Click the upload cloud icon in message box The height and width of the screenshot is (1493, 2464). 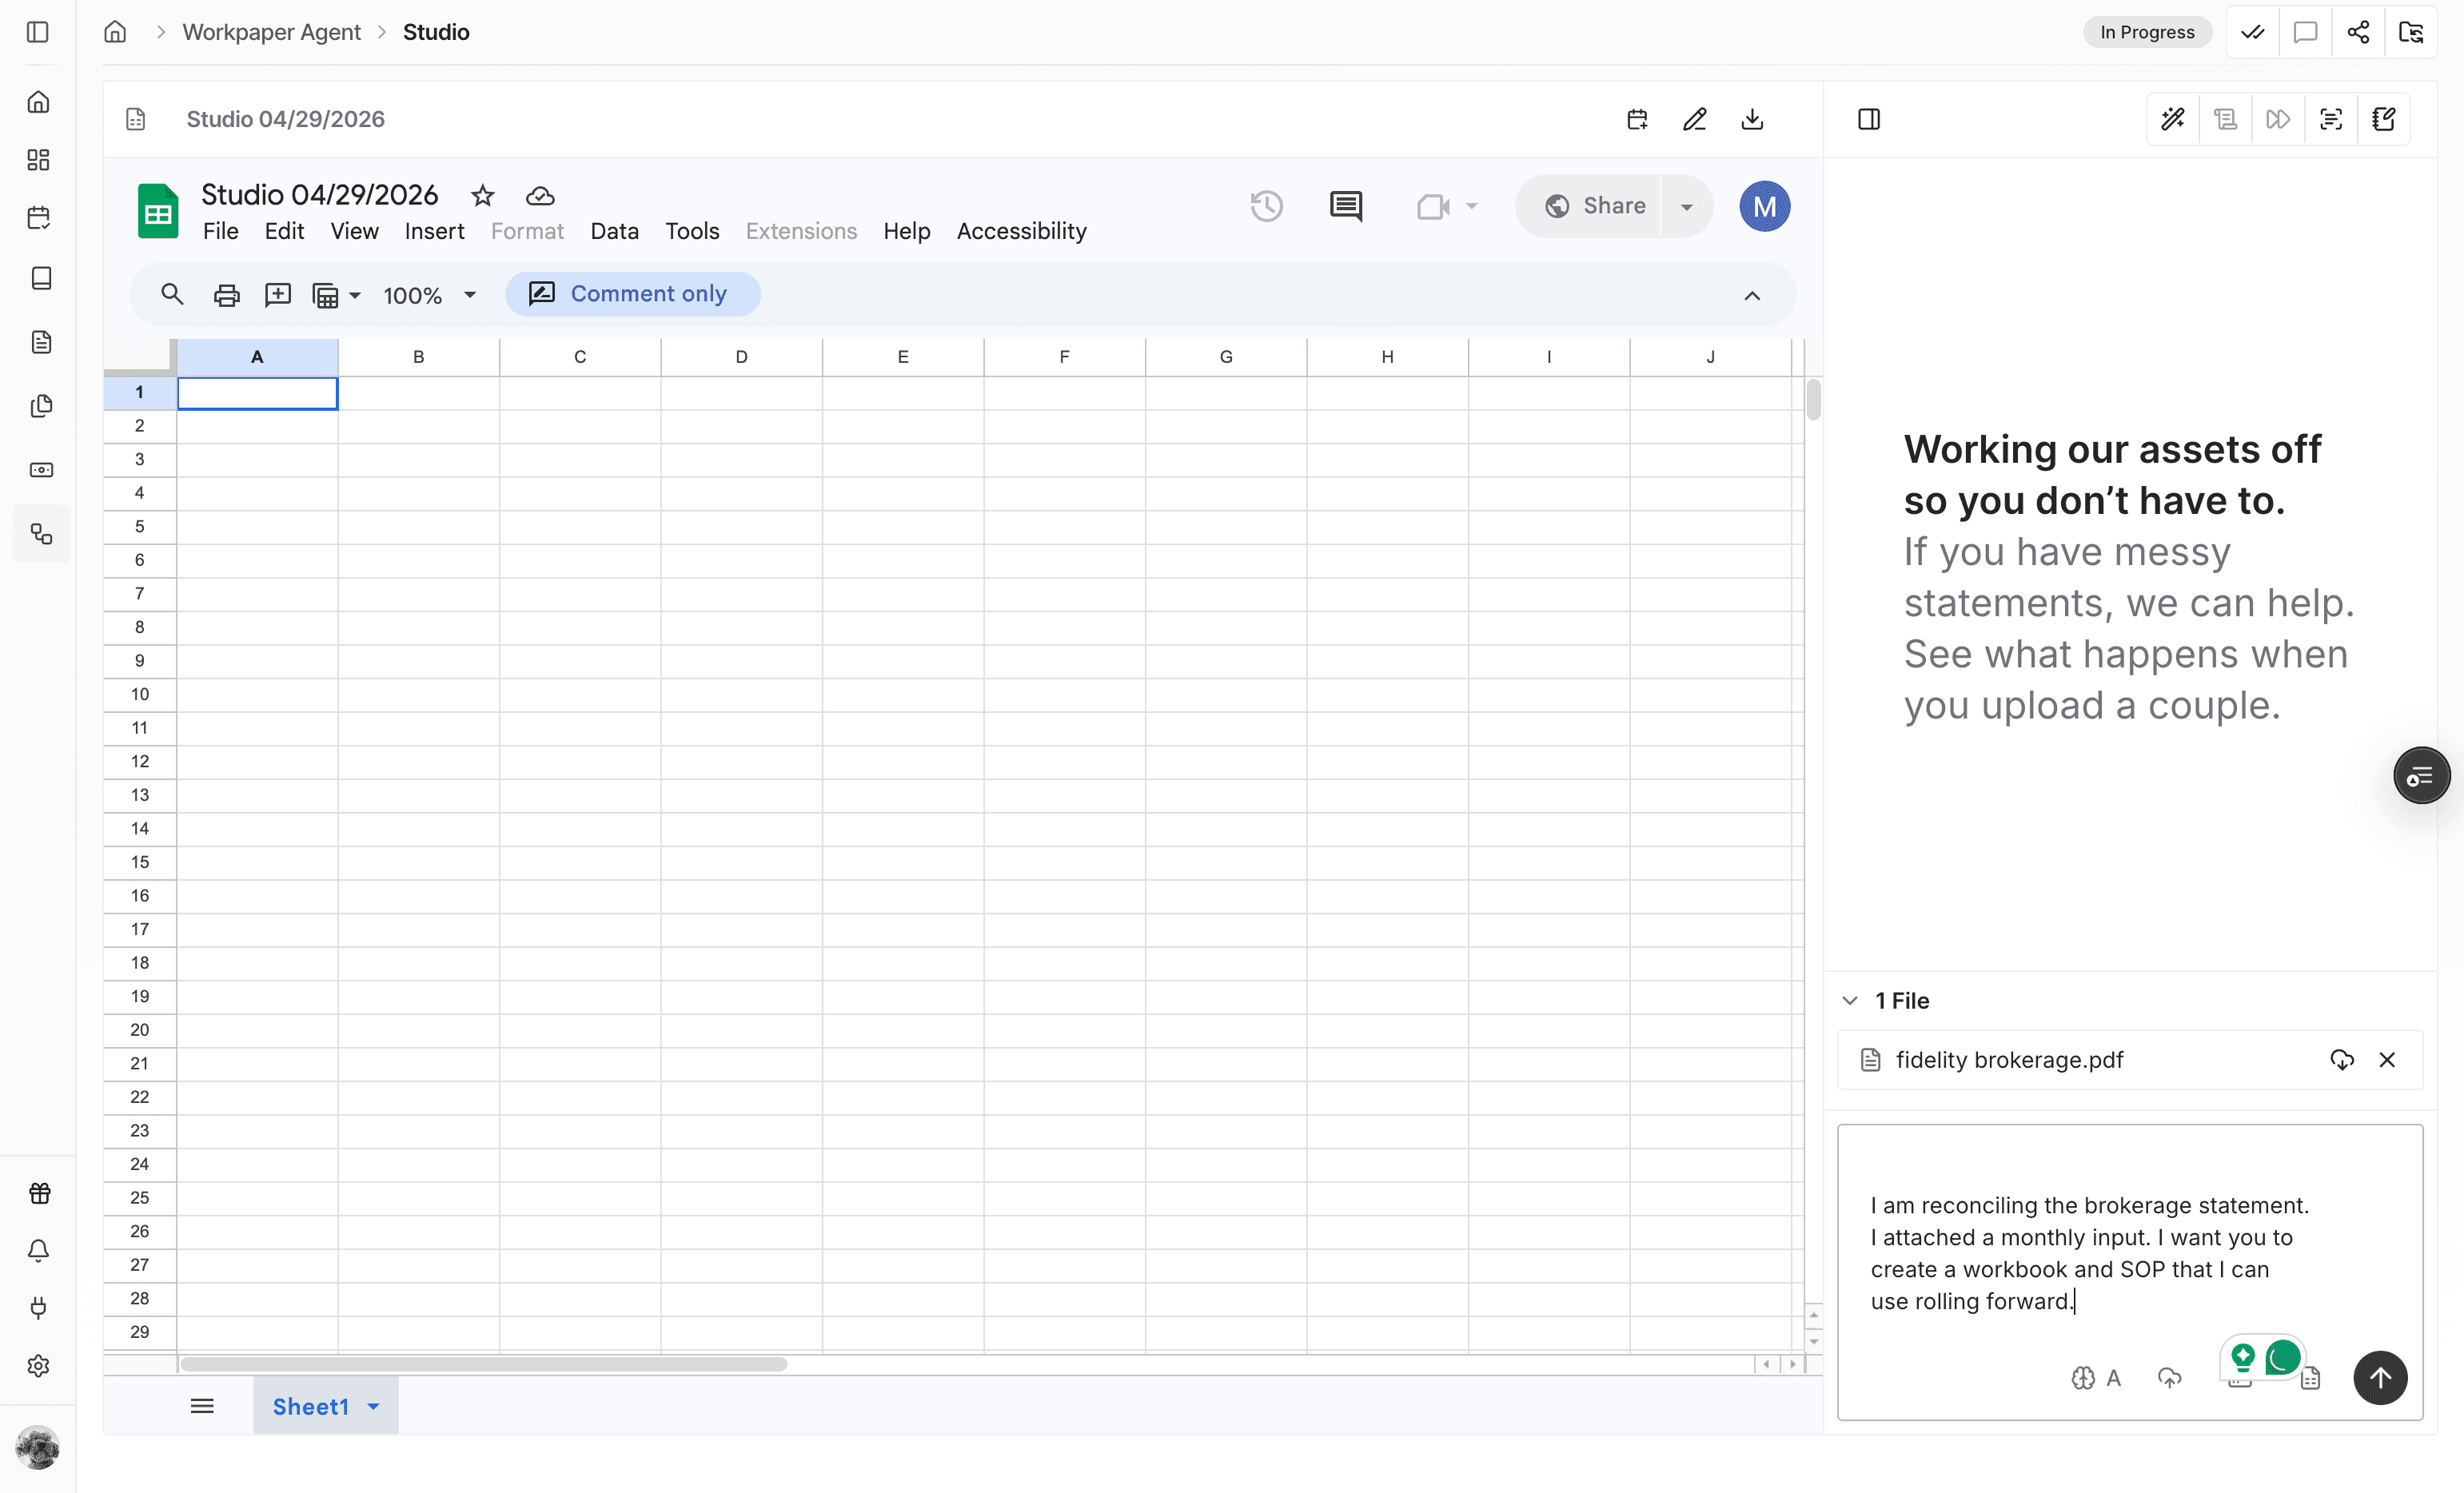coord(2169,1378)
